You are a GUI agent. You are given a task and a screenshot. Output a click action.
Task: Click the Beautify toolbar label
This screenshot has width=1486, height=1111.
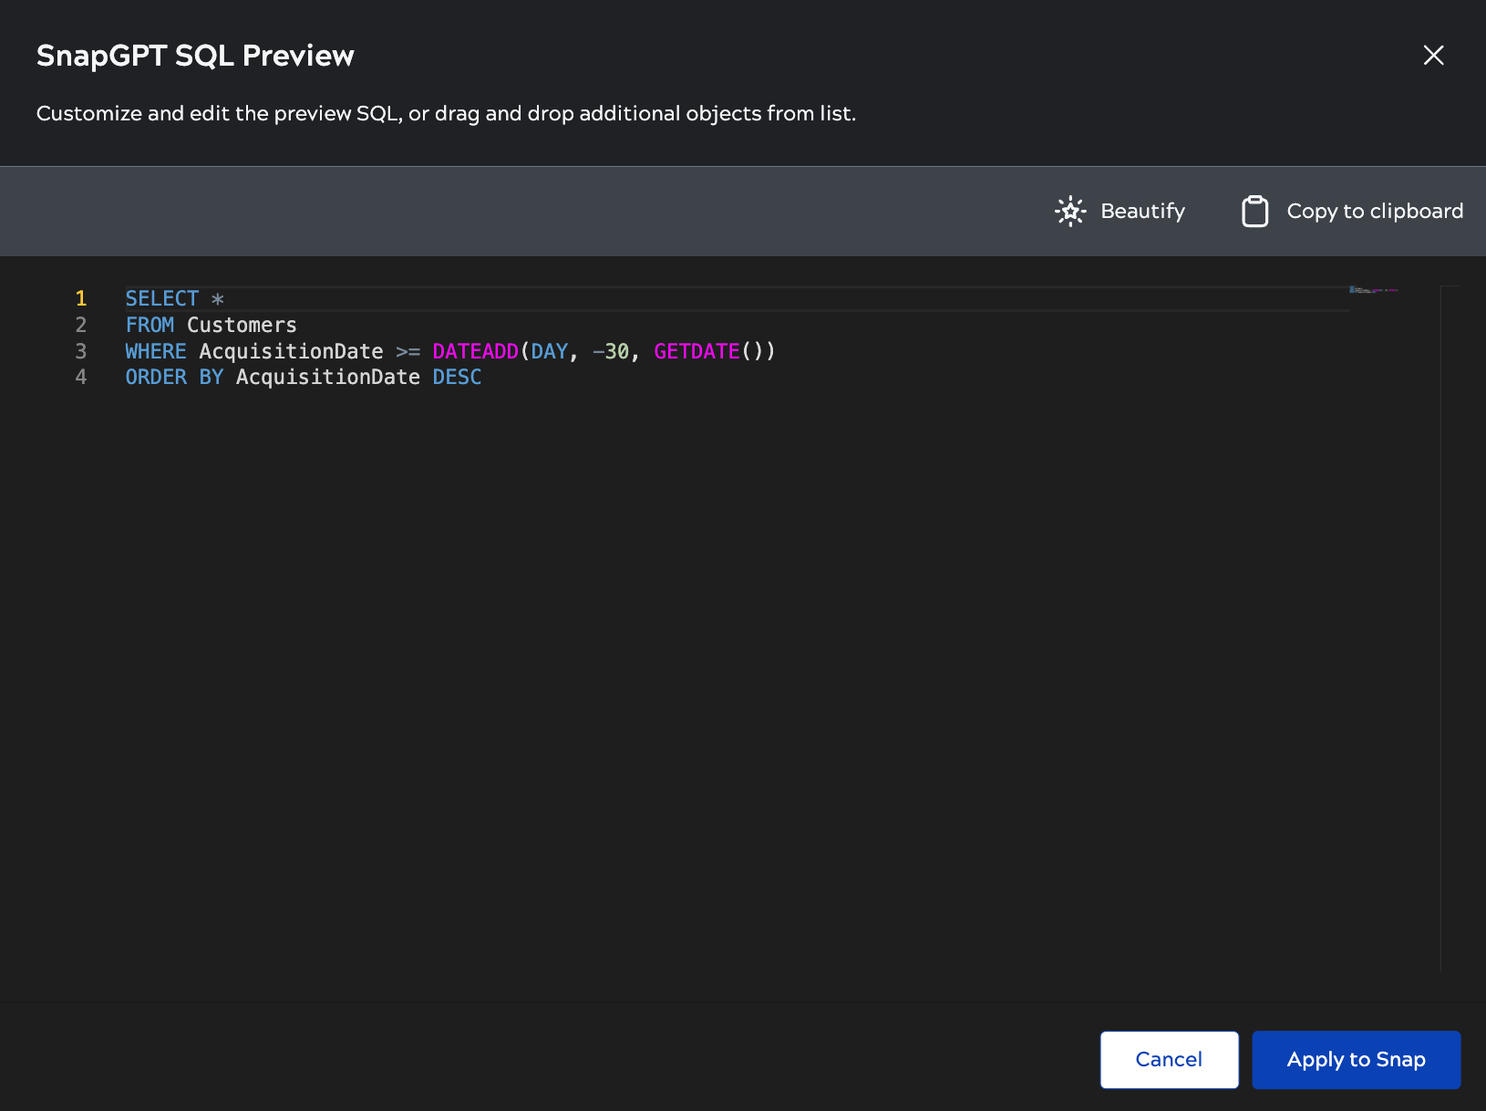tap(1142, 211)
